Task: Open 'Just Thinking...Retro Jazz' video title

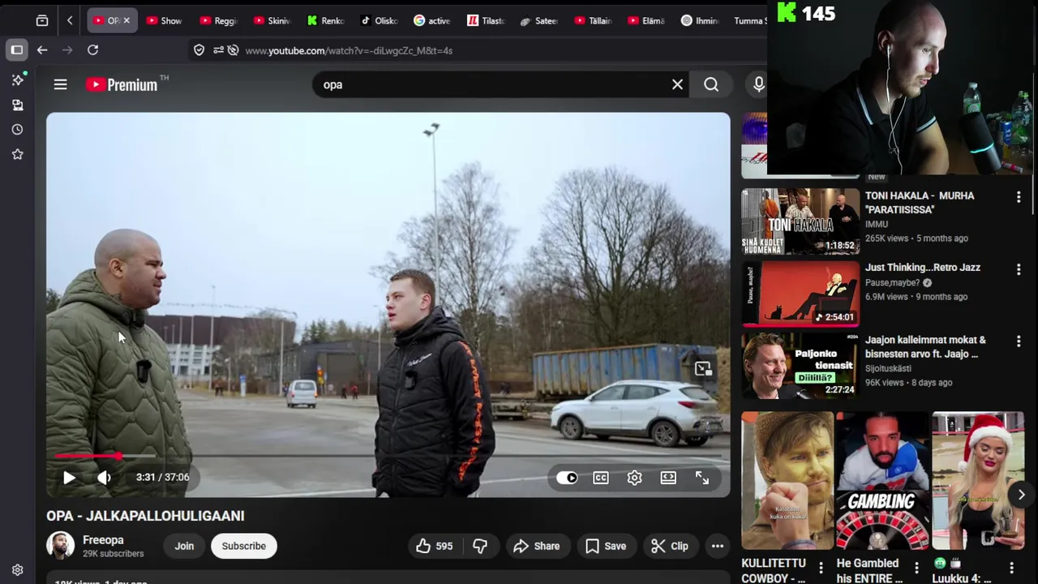Action: click(923, 268)
